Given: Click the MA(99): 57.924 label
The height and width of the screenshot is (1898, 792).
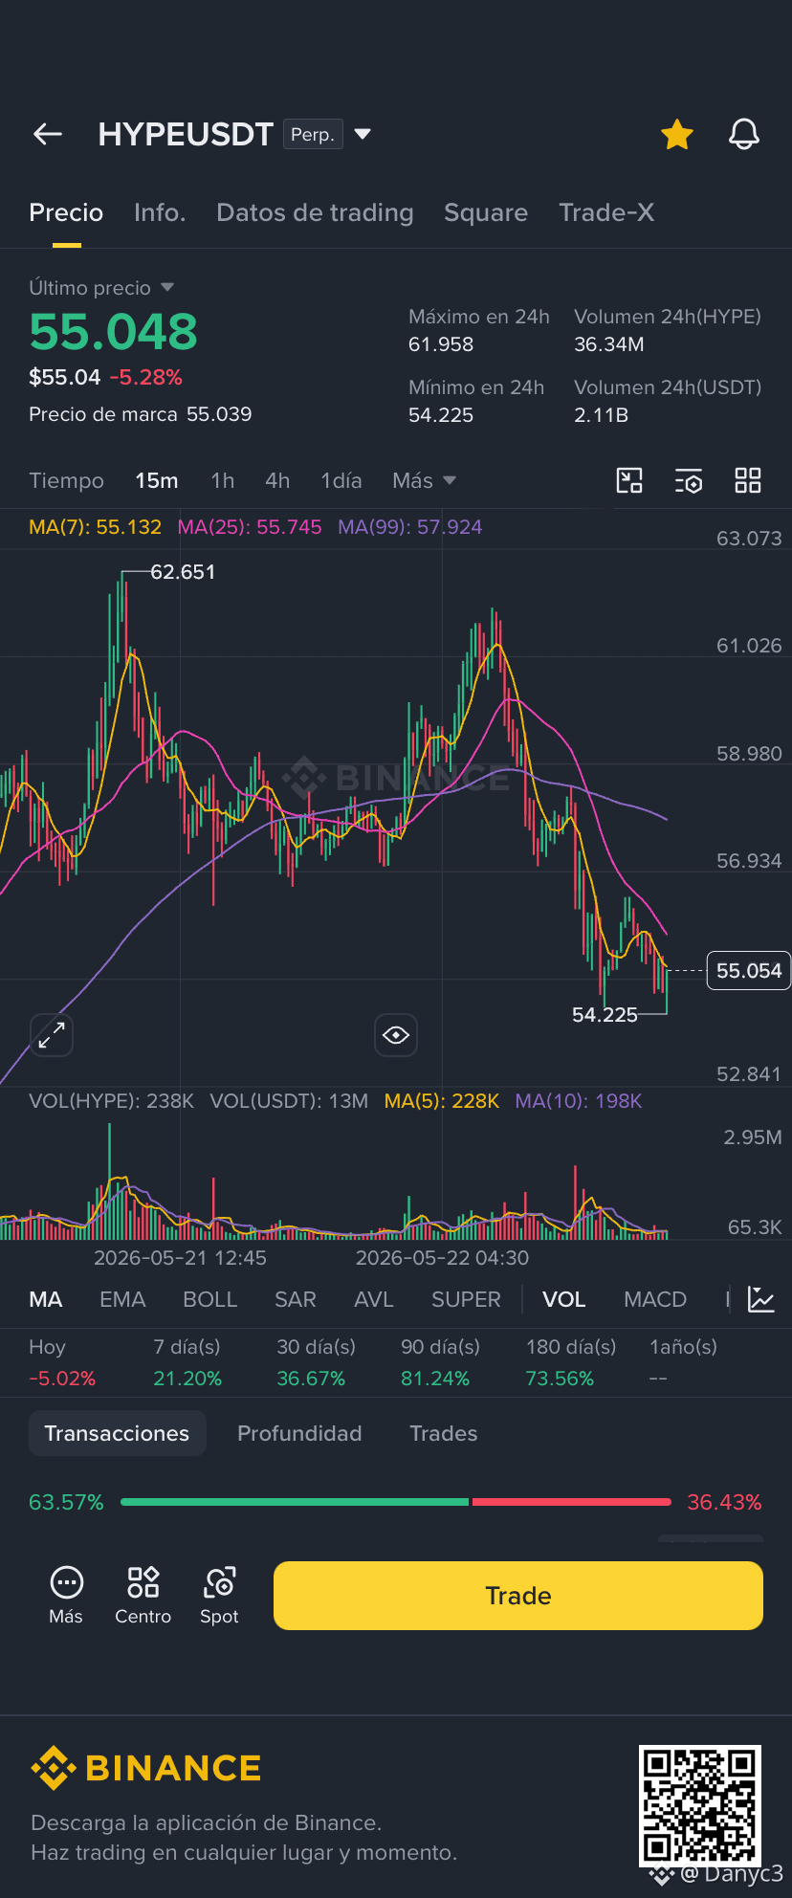Looking at the screenshot, I should [x=410, y=527].
